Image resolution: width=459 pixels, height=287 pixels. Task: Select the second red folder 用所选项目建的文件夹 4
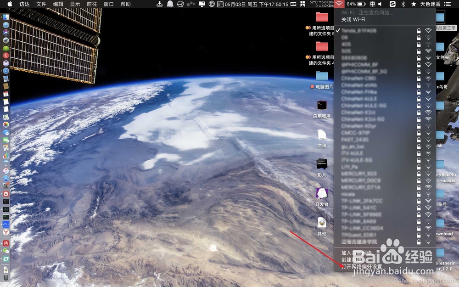[322, 46]
